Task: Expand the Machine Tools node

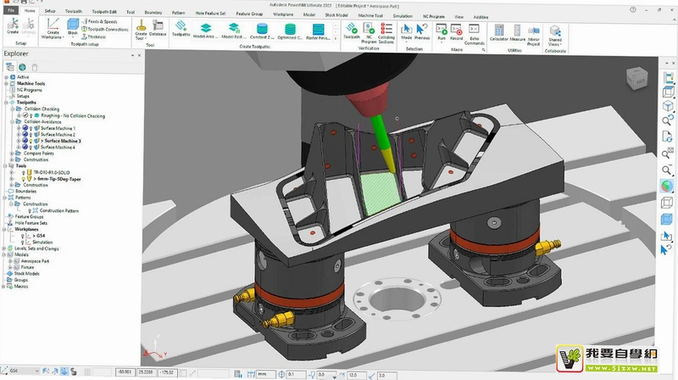Action: click(6, 83)
